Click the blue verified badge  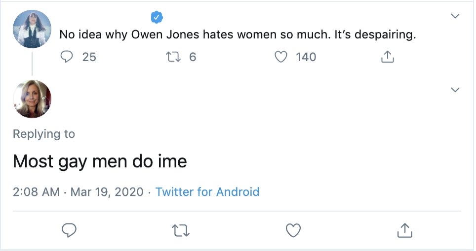(157, 18)
